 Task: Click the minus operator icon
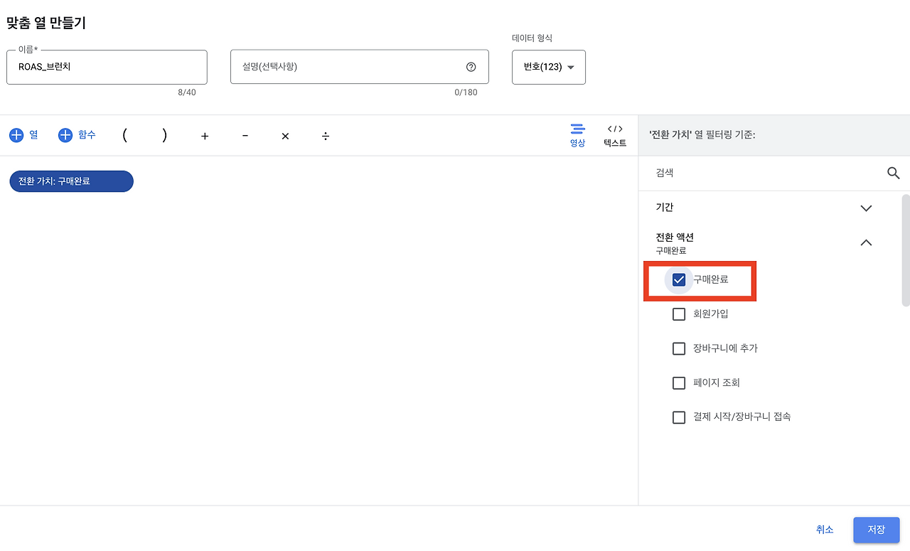pyautogui.click(x=245, y=136)
